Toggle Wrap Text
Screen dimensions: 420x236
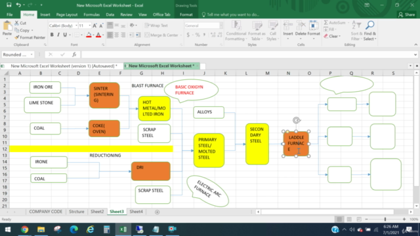point(156,26)
